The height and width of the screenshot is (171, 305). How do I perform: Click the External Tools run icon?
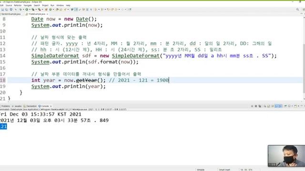[x=40, y=9]
